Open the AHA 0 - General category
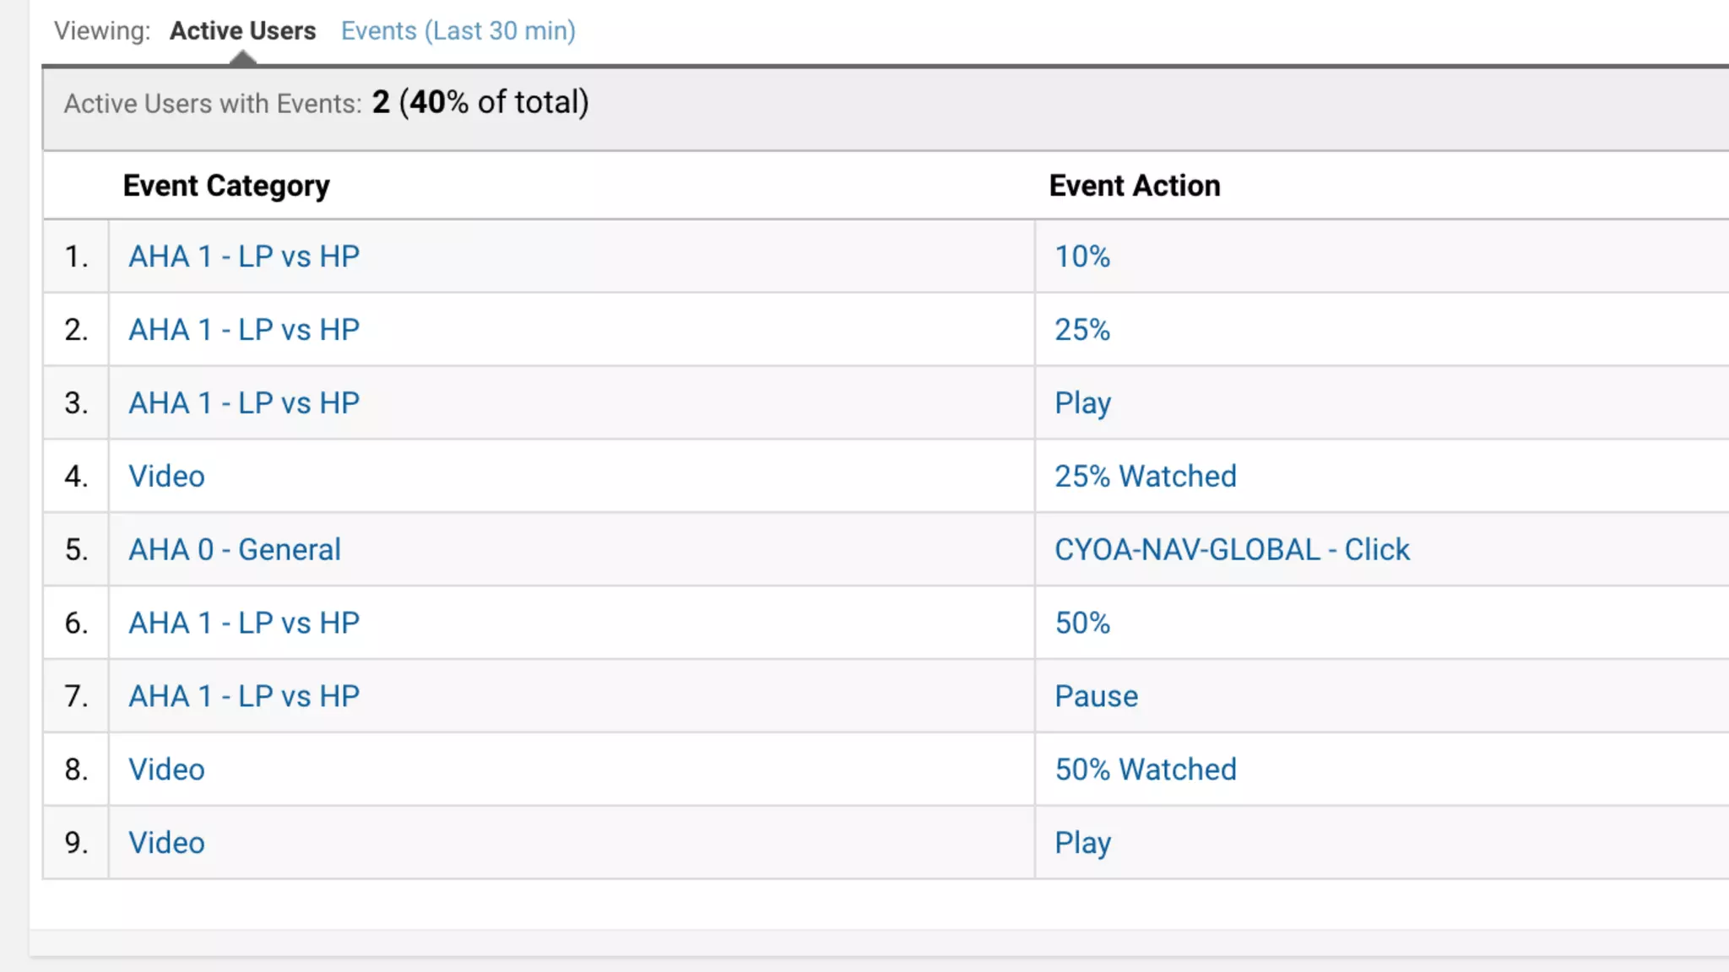Viewport: 1729px width, 972px height. click(x=235, y=550)
